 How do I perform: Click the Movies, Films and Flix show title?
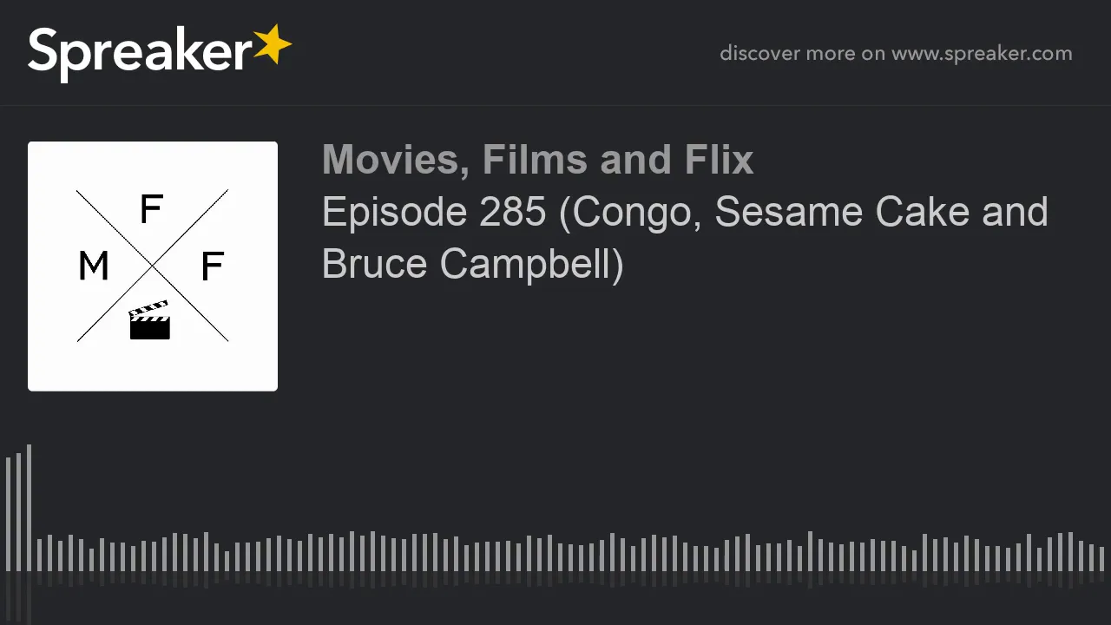(x=537, y=160)
